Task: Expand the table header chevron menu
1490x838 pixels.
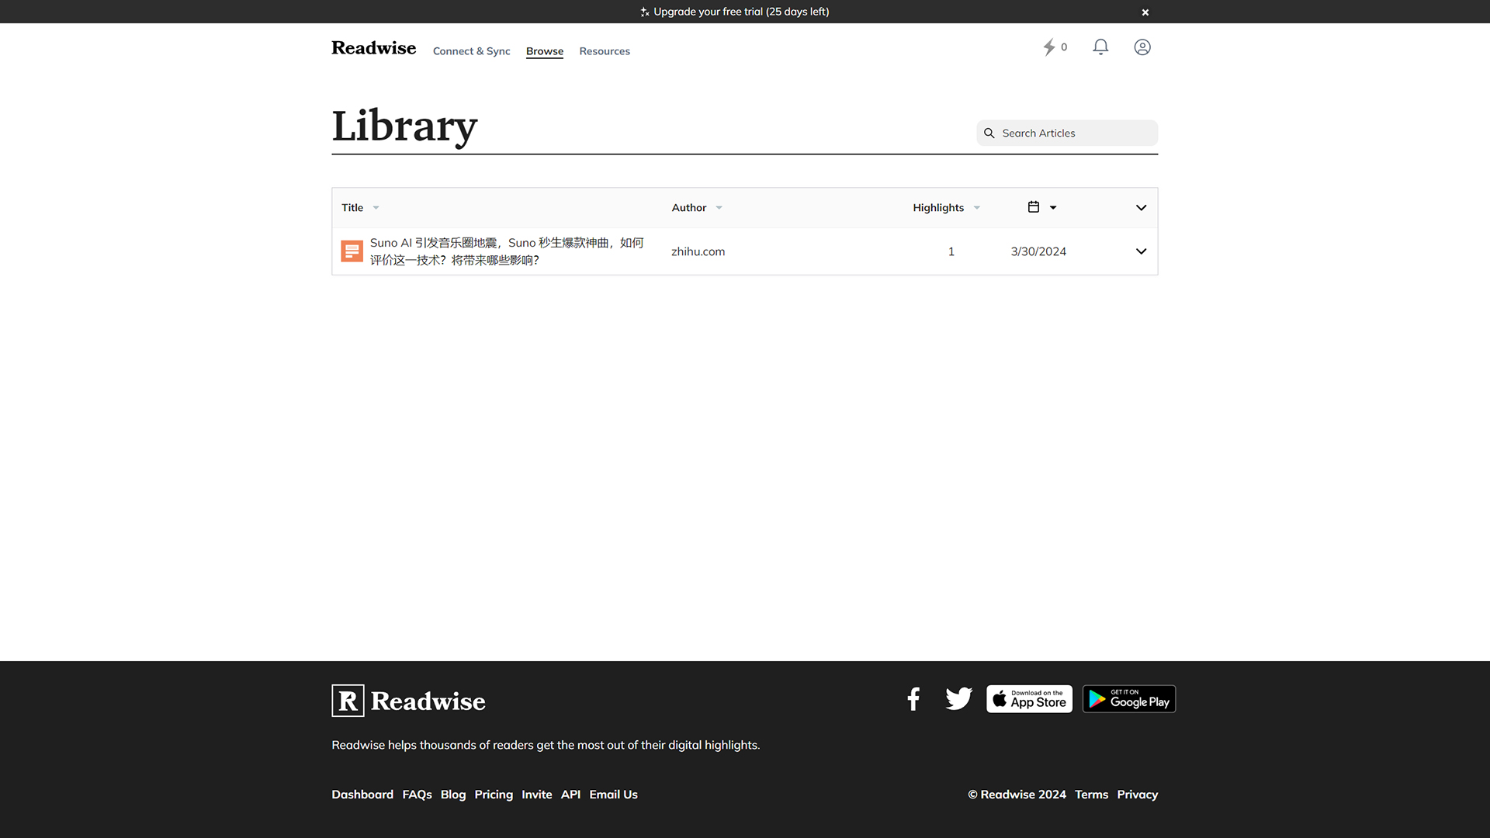Action: coord(1141,208)
